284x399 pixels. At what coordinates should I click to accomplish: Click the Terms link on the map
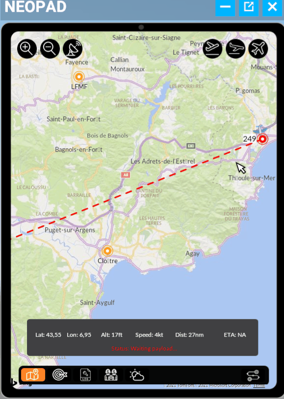pos(259,385)
